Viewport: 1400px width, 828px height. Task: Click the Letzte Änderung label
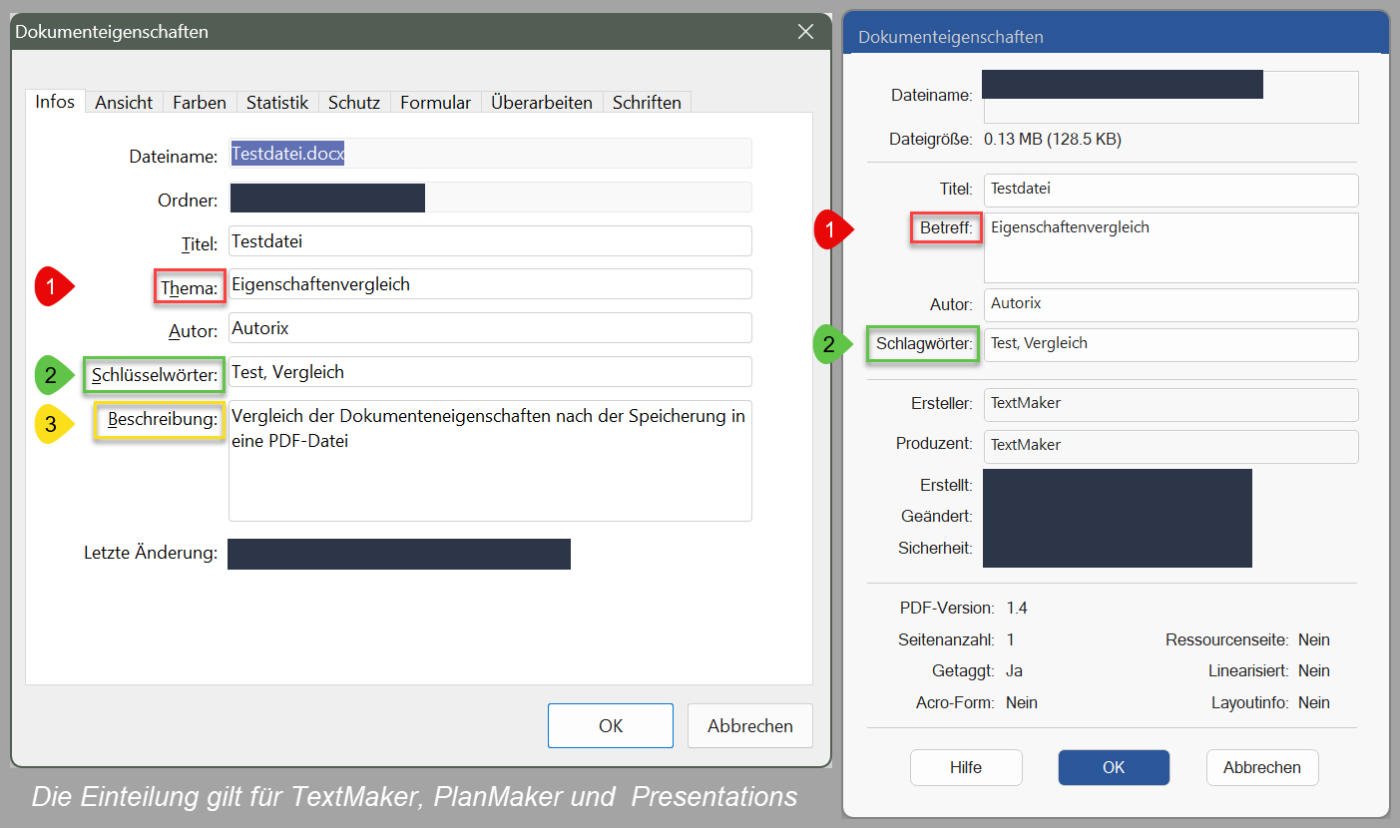pyautogui.click(x=151, y=553)
